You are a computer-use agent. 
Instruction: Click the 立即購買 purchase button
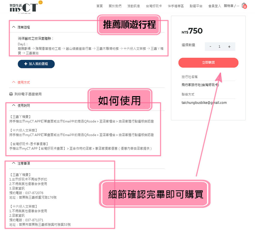pyautogui.click(x=208, y=63)
